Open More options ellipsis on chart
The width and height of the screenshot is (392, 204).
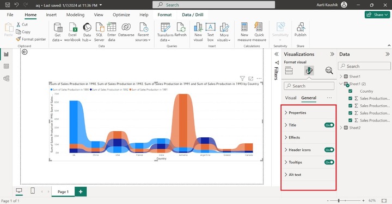259,78
